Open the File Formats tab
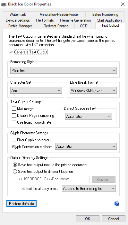The image size is (128, 225). point(45,20)
